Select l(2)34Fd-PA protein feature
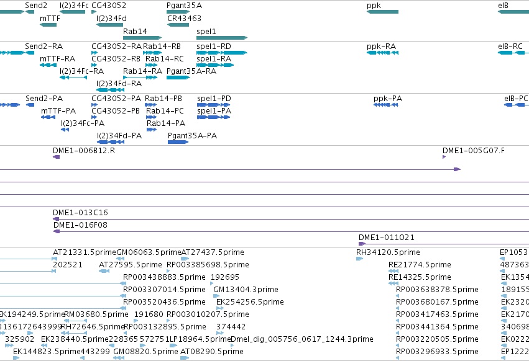This screenshot has width=529, height=361. pos(111,142)
